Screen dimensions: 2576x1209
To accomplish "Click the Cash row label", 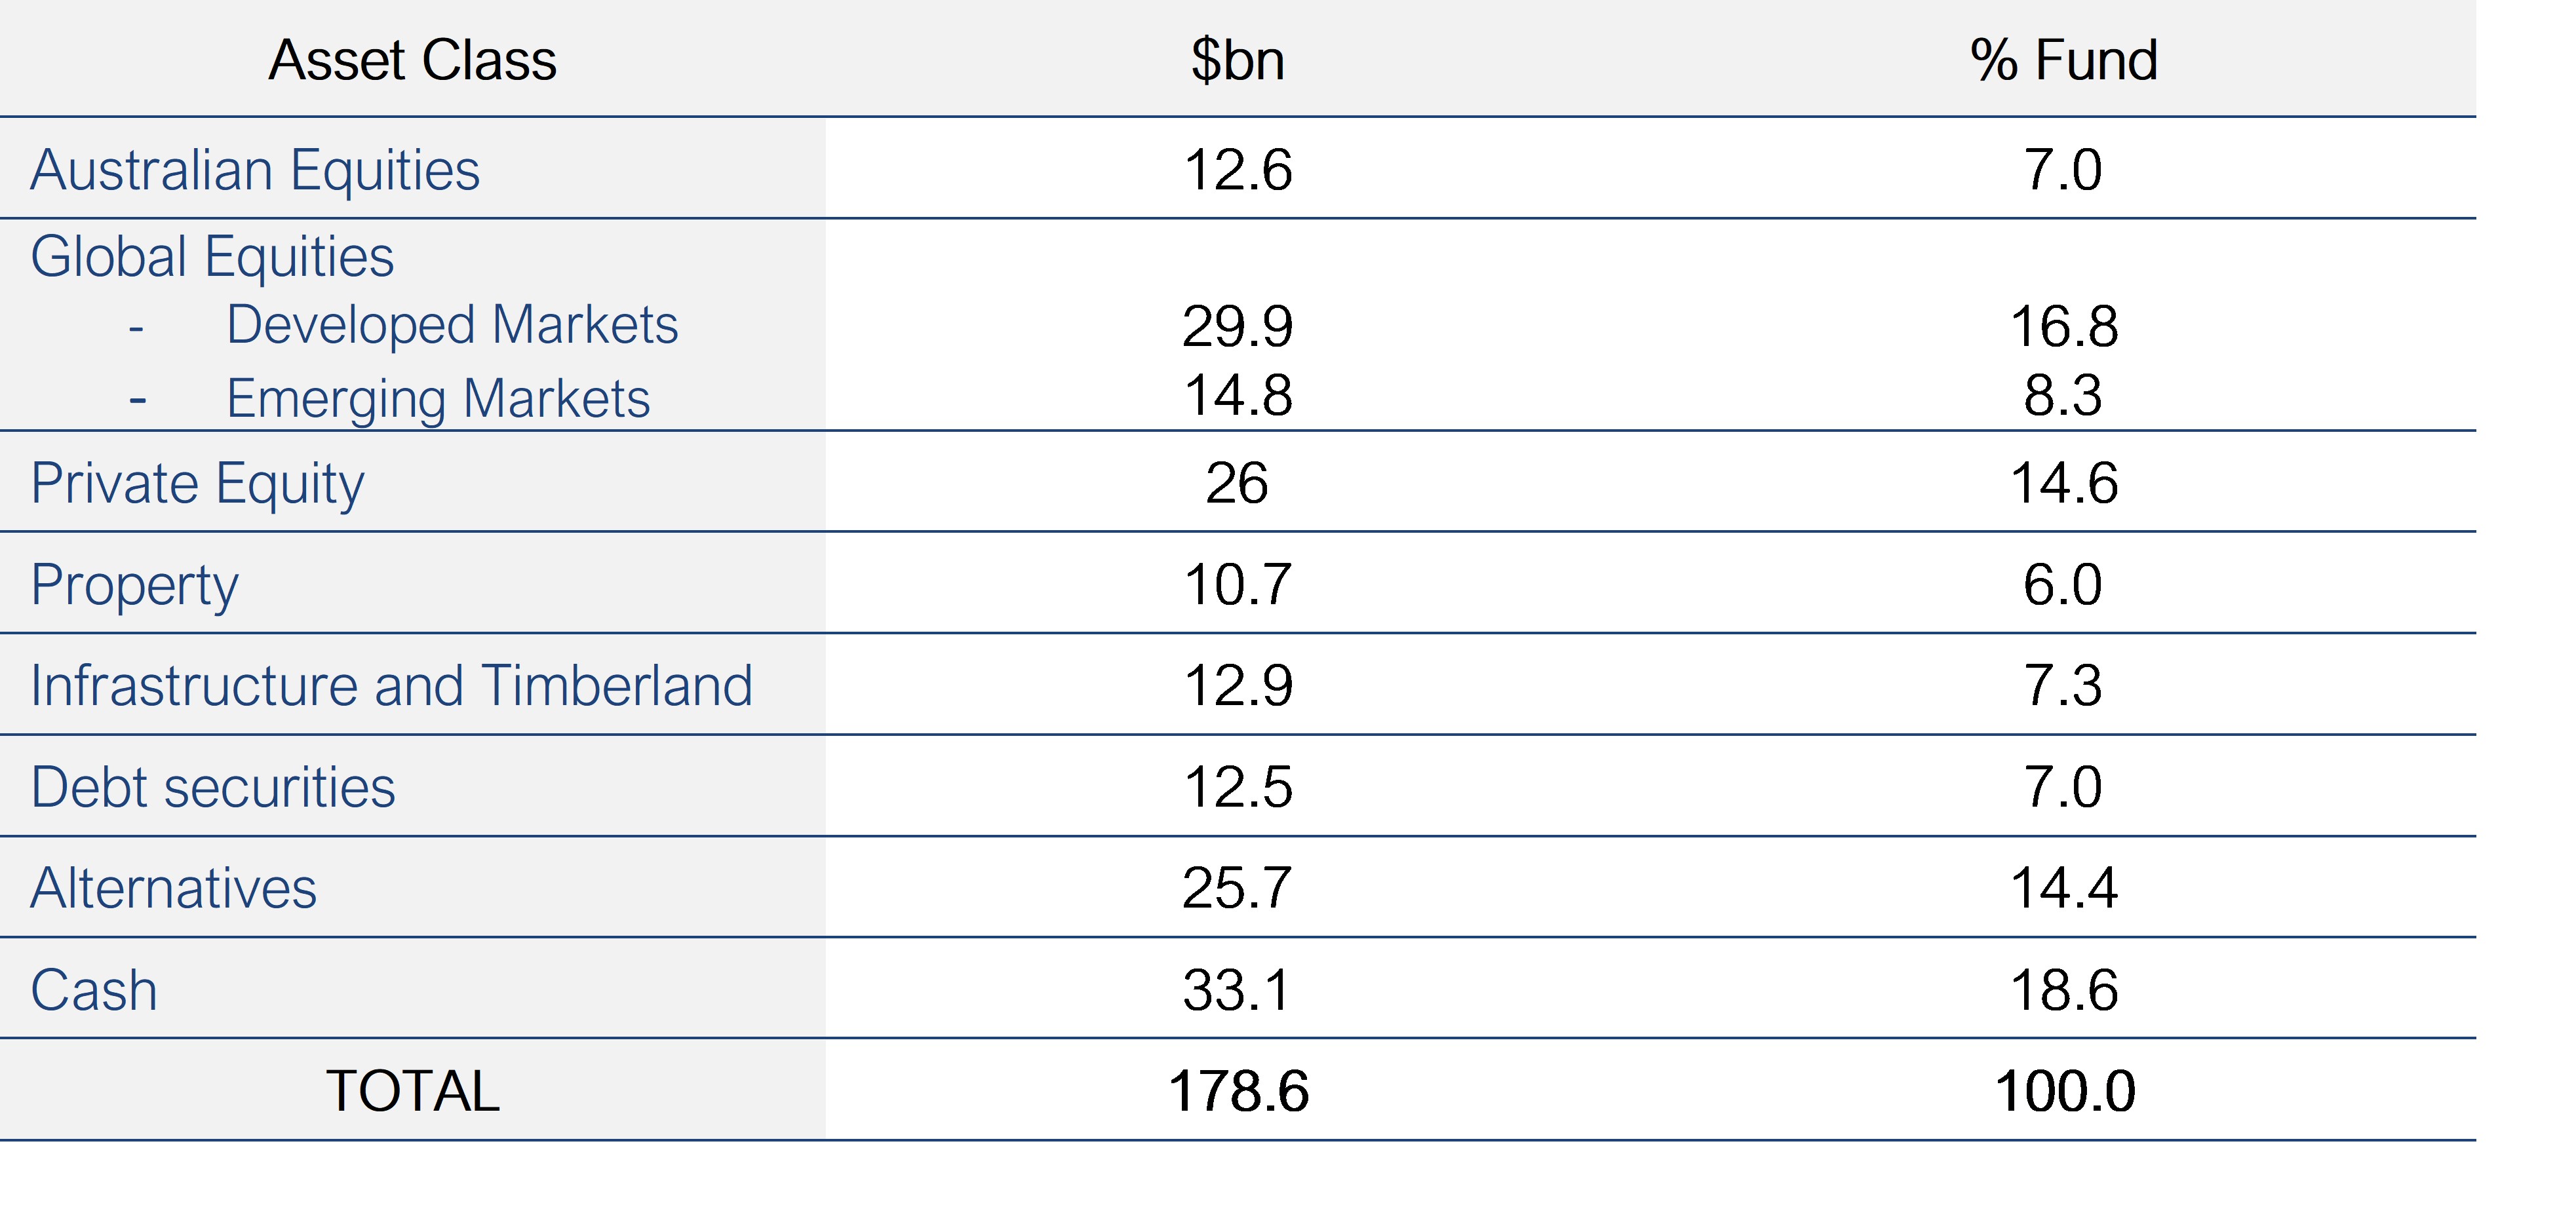I will pyautogui.click(x=94, y=990).
